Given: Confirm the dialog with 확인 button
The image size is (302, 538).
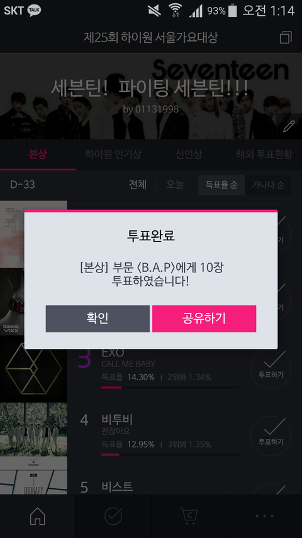Looking at the screenshot, I should [x=98, y=319].
